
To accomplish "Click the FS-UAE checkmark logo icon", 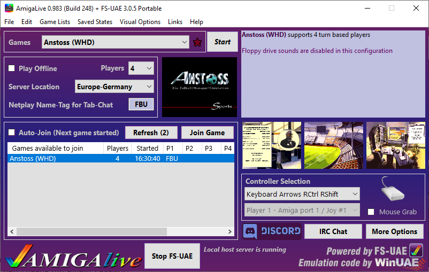I will coord(416,251).
